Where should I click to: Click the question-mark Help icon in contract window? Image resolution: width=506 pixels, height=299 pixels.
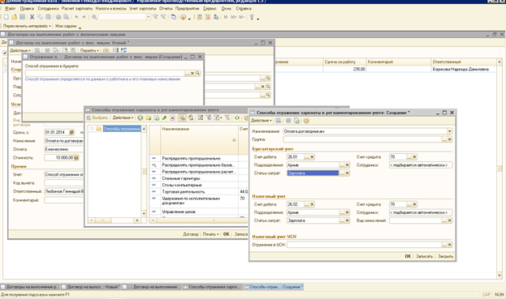tap(106, 50)
